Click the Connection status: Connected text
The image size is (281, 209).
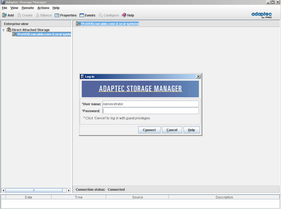pyautogui.click(x=100, y=190)
